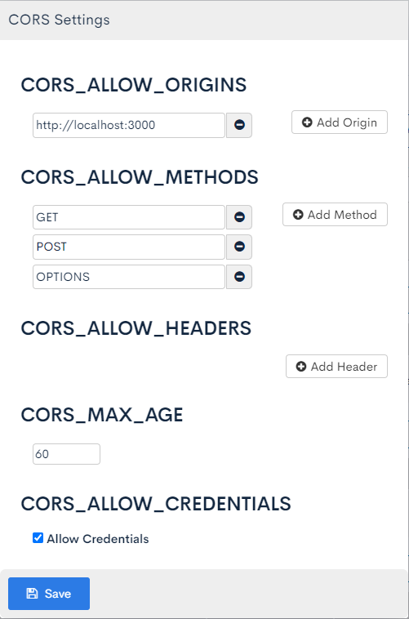Click the Allow Credentials label text
This screenshot has width=409, height=619.
point(97,539)
